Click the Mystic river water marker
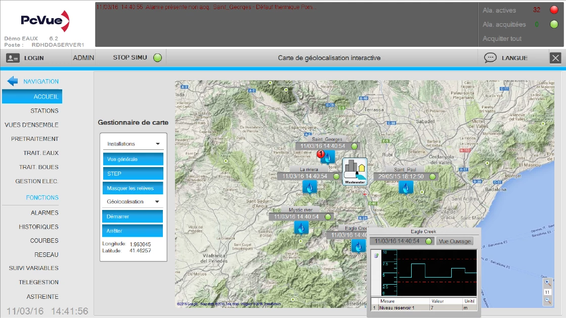Image resolution: width=566 pixels, height=318 pixels. pos(301,228)
